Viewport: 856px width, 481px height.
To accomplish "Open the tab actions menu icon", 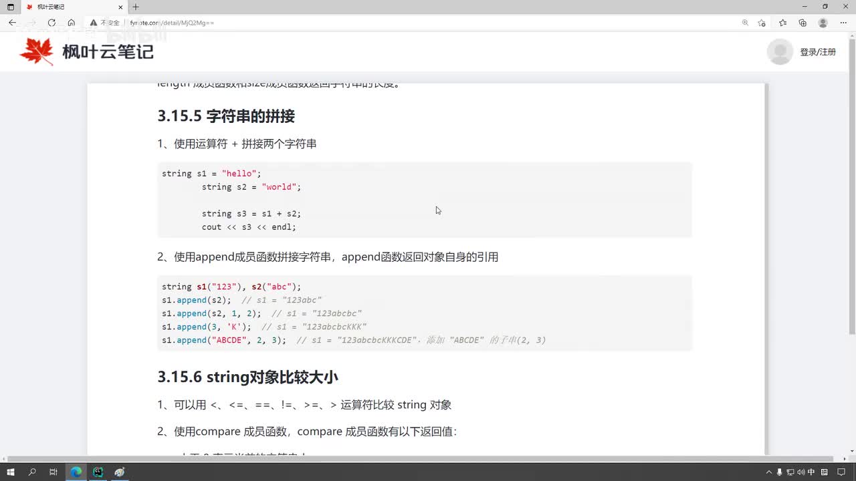I will point(10,7).
